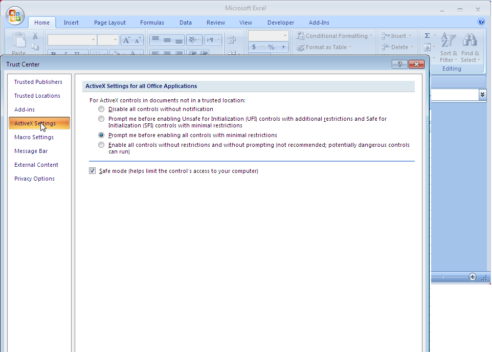Select the UFI controls additional restrictions option
492x352 pixels.
[x=101, y=119]
